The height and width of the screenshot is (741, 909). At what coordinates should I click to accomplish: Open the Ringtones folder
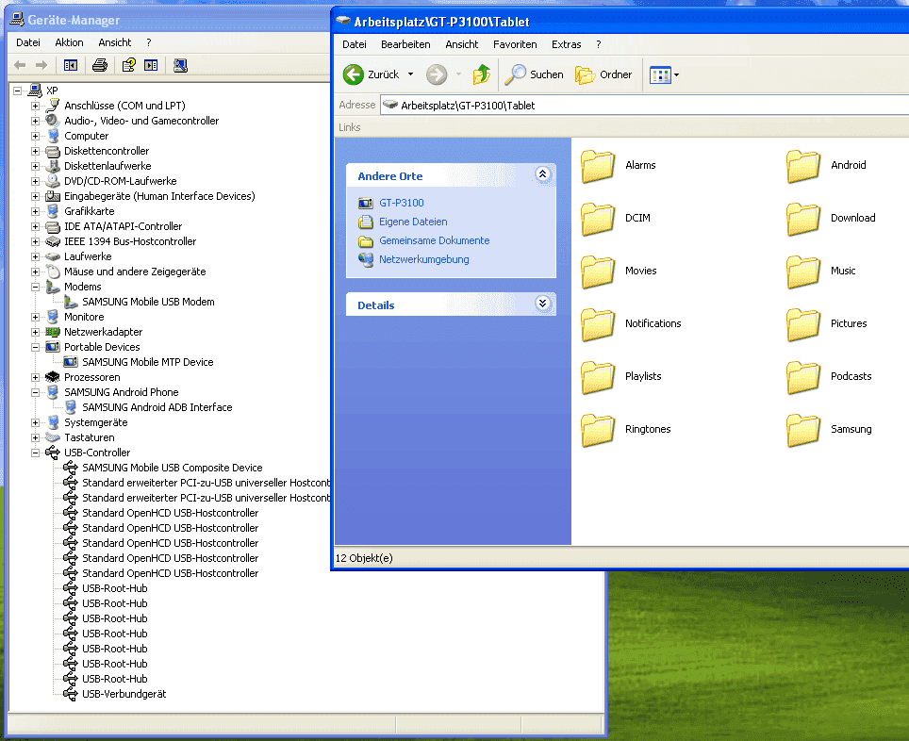click(x=625, y=429)
